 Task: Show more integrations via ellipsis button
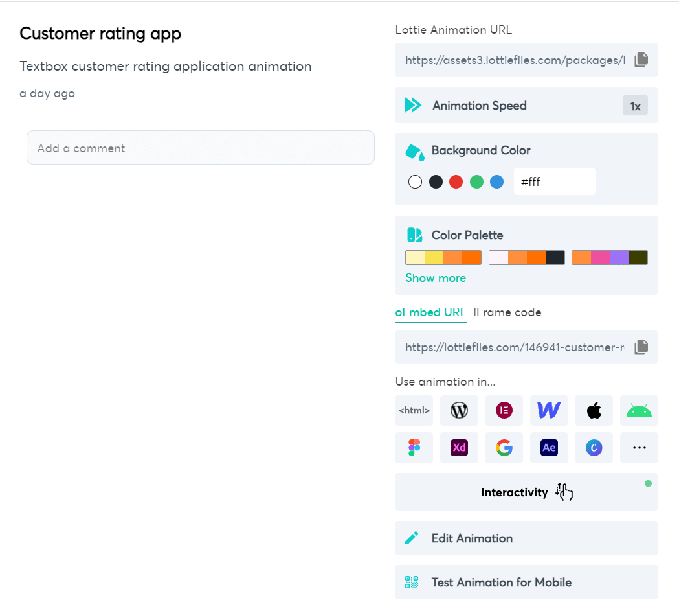click(x=639, y=447)
